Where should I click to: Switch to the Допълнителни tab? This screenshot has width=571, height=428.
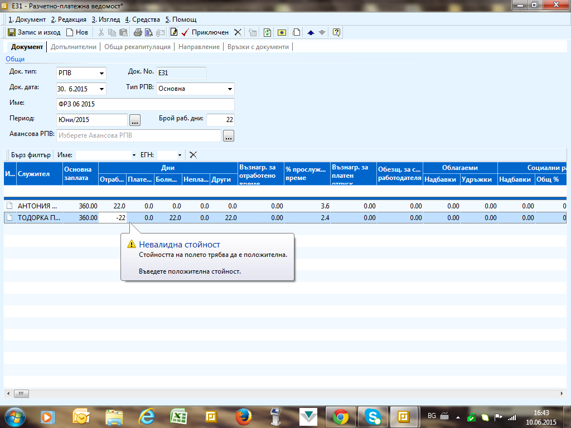pyautogui.click(x=74, y=47)
